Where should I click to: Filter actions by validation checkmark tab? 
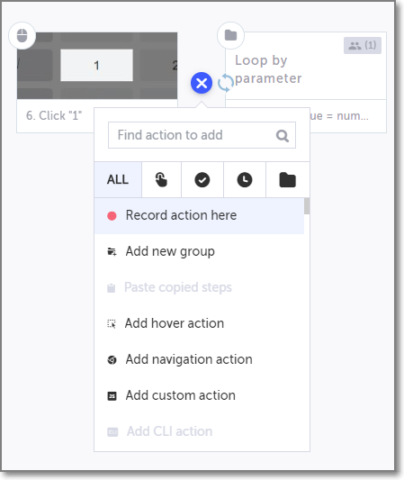click(x=202, y=180)
